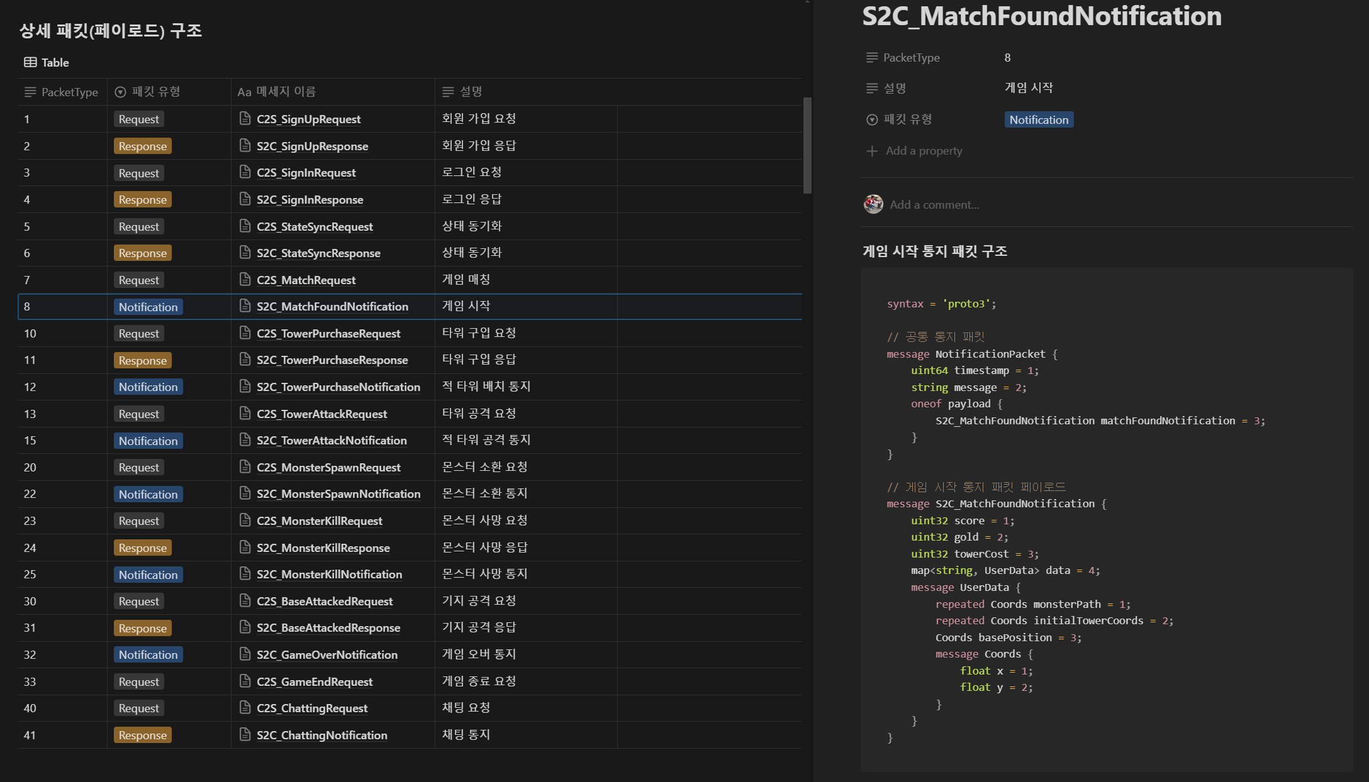Click the page icon of S2C_TowerAttackNotification
This screenshot has width=1369, height=782.
(245, 439)
